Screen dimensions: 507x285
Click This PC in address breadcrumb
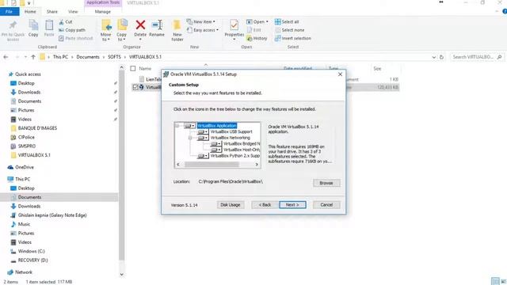click(60, 57)
